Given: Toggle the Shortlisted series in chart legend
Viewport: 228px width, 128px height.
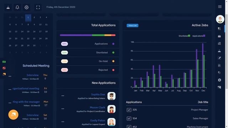Looking at the screenshot, I should (184, 36).
